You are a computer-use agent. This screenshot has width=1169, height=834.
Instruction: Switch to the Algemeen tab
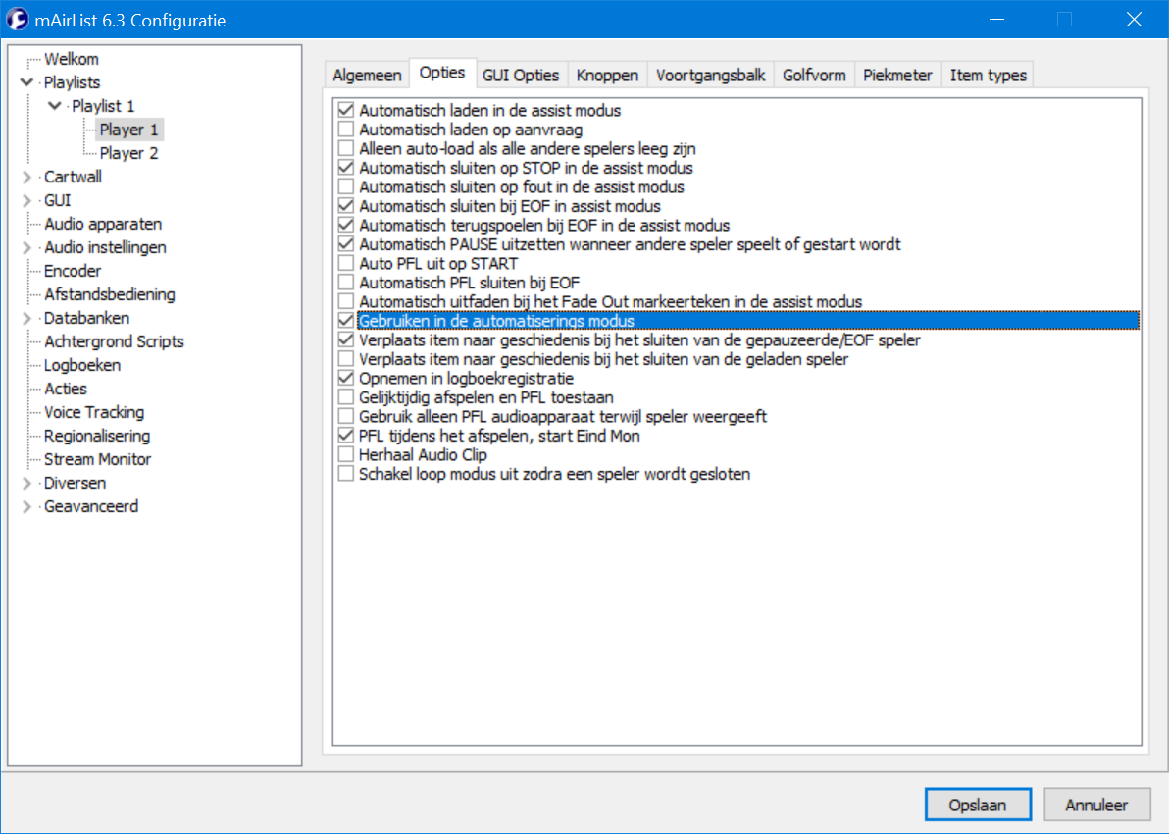click(x=367, y=76)
